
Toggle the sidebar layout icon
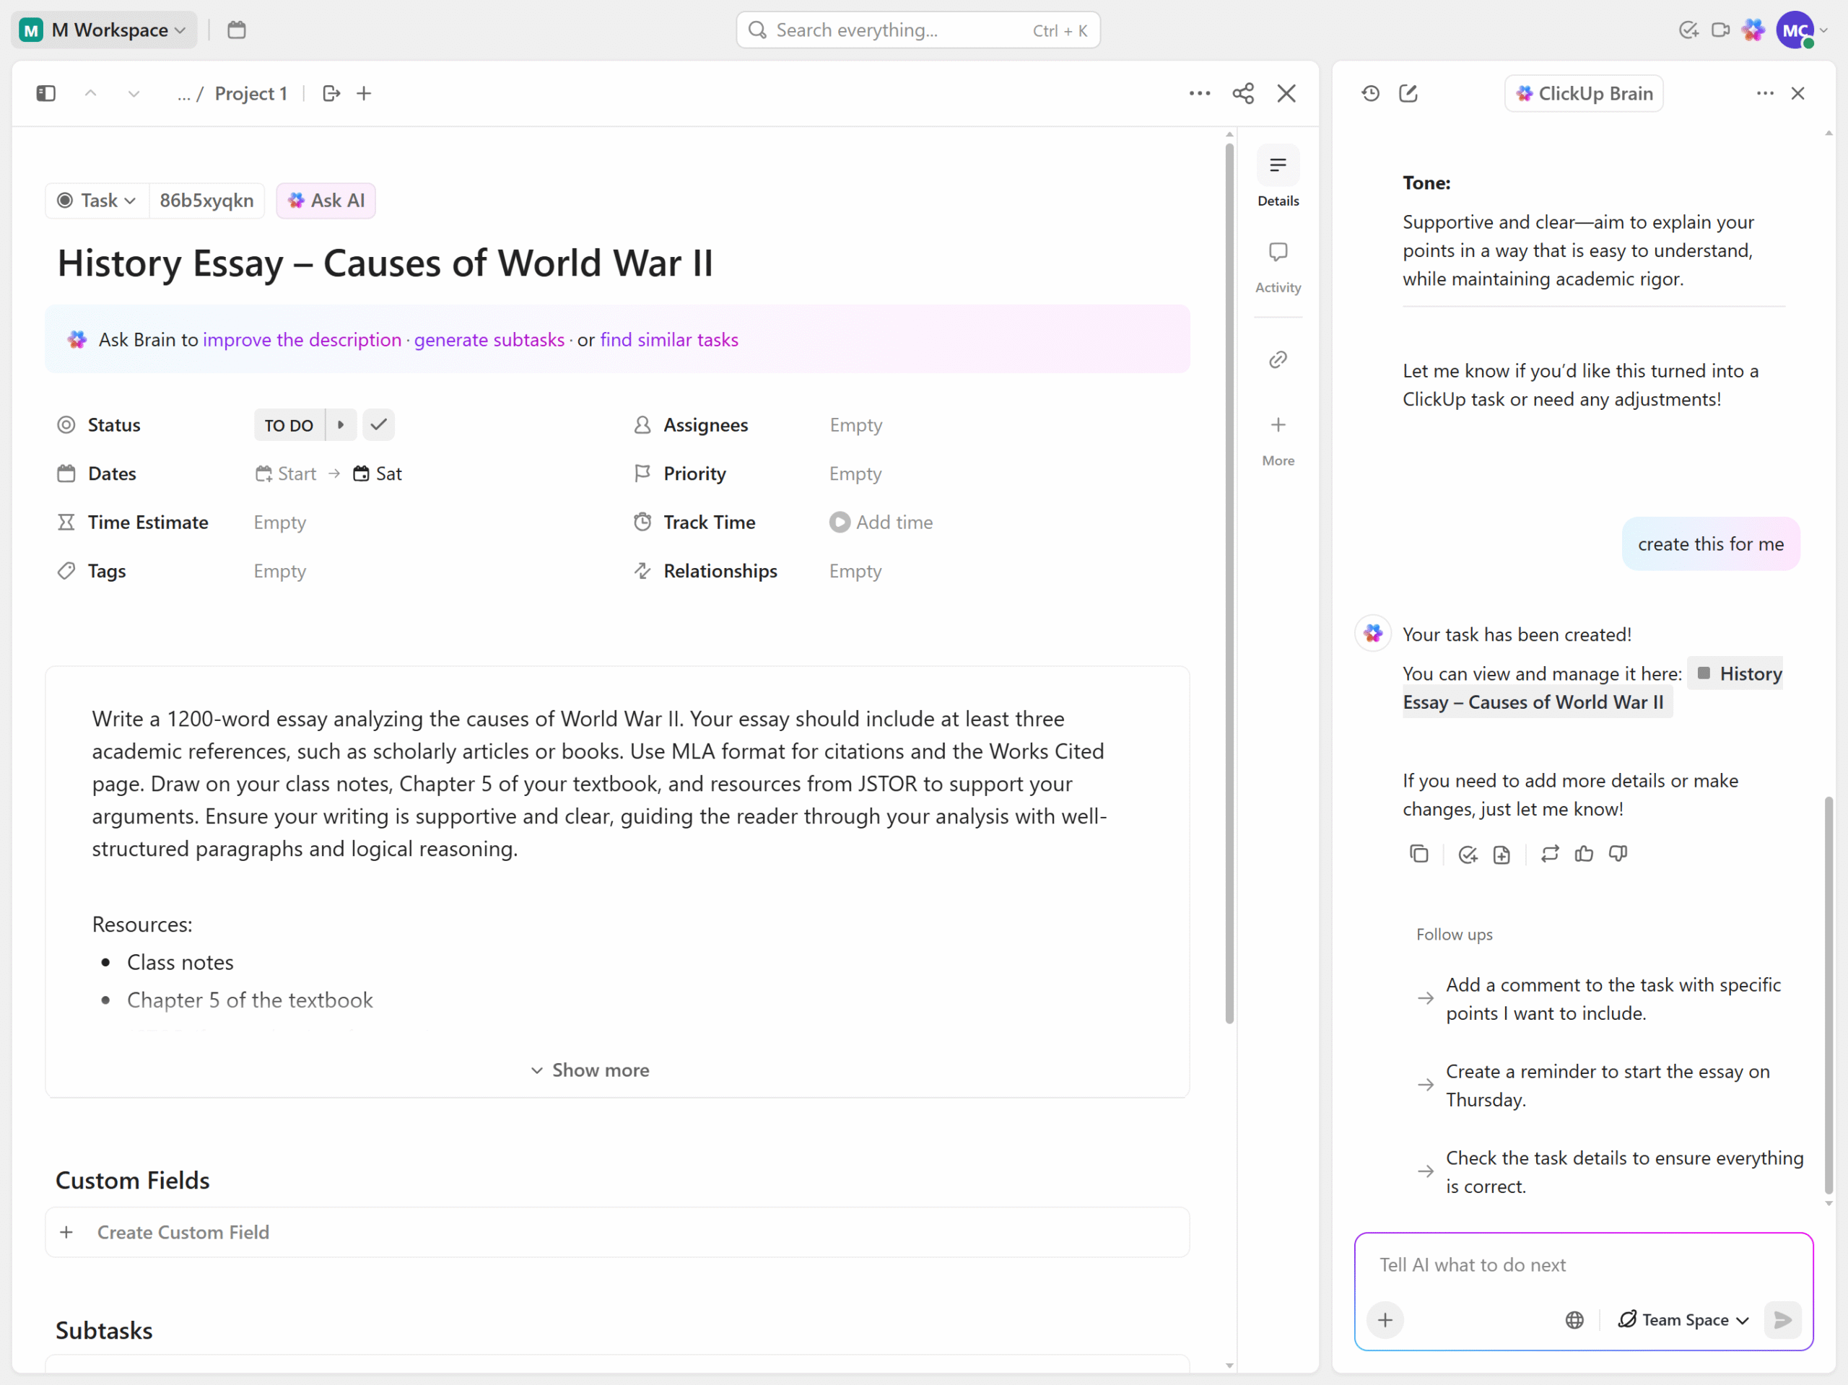point(46,94)
